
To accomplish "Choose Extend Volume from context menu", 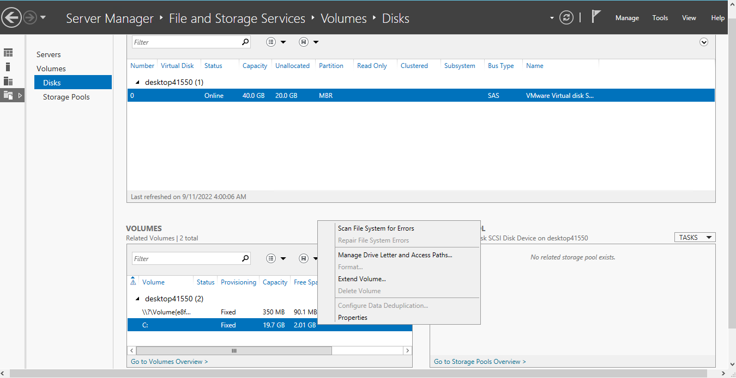I will click(361, 279).
